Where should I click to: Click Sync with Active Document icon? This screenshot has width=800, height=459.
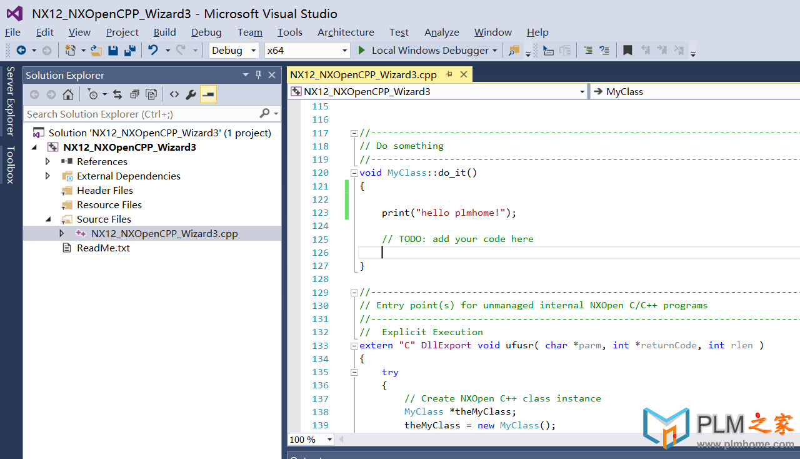117,94
